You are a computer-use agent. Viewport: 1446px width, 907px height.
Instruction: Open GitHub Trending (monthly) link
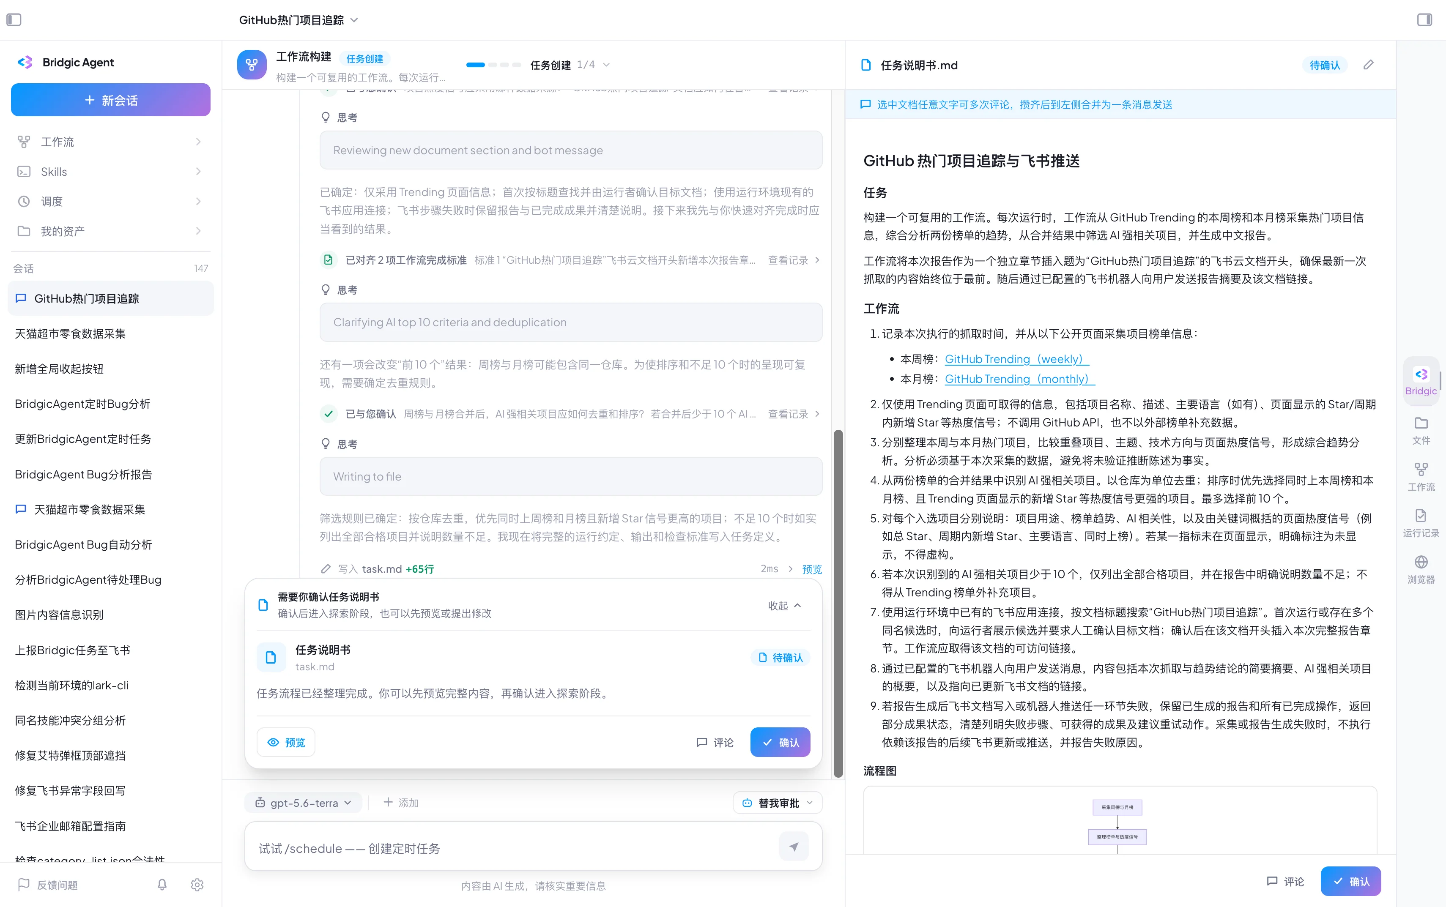coord(1019,379)
